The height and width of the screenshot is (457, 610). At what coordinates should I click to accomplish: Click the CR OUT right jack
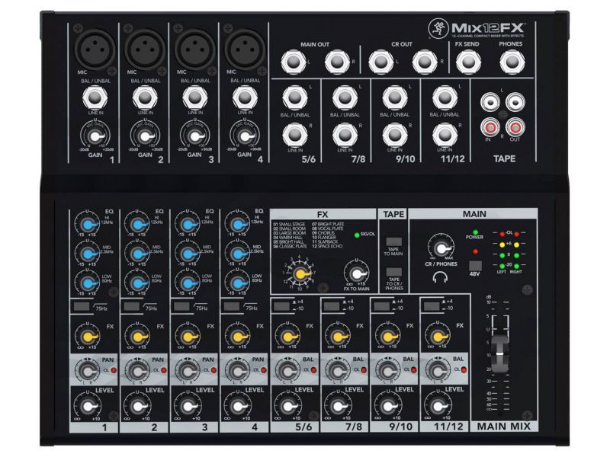425,62
